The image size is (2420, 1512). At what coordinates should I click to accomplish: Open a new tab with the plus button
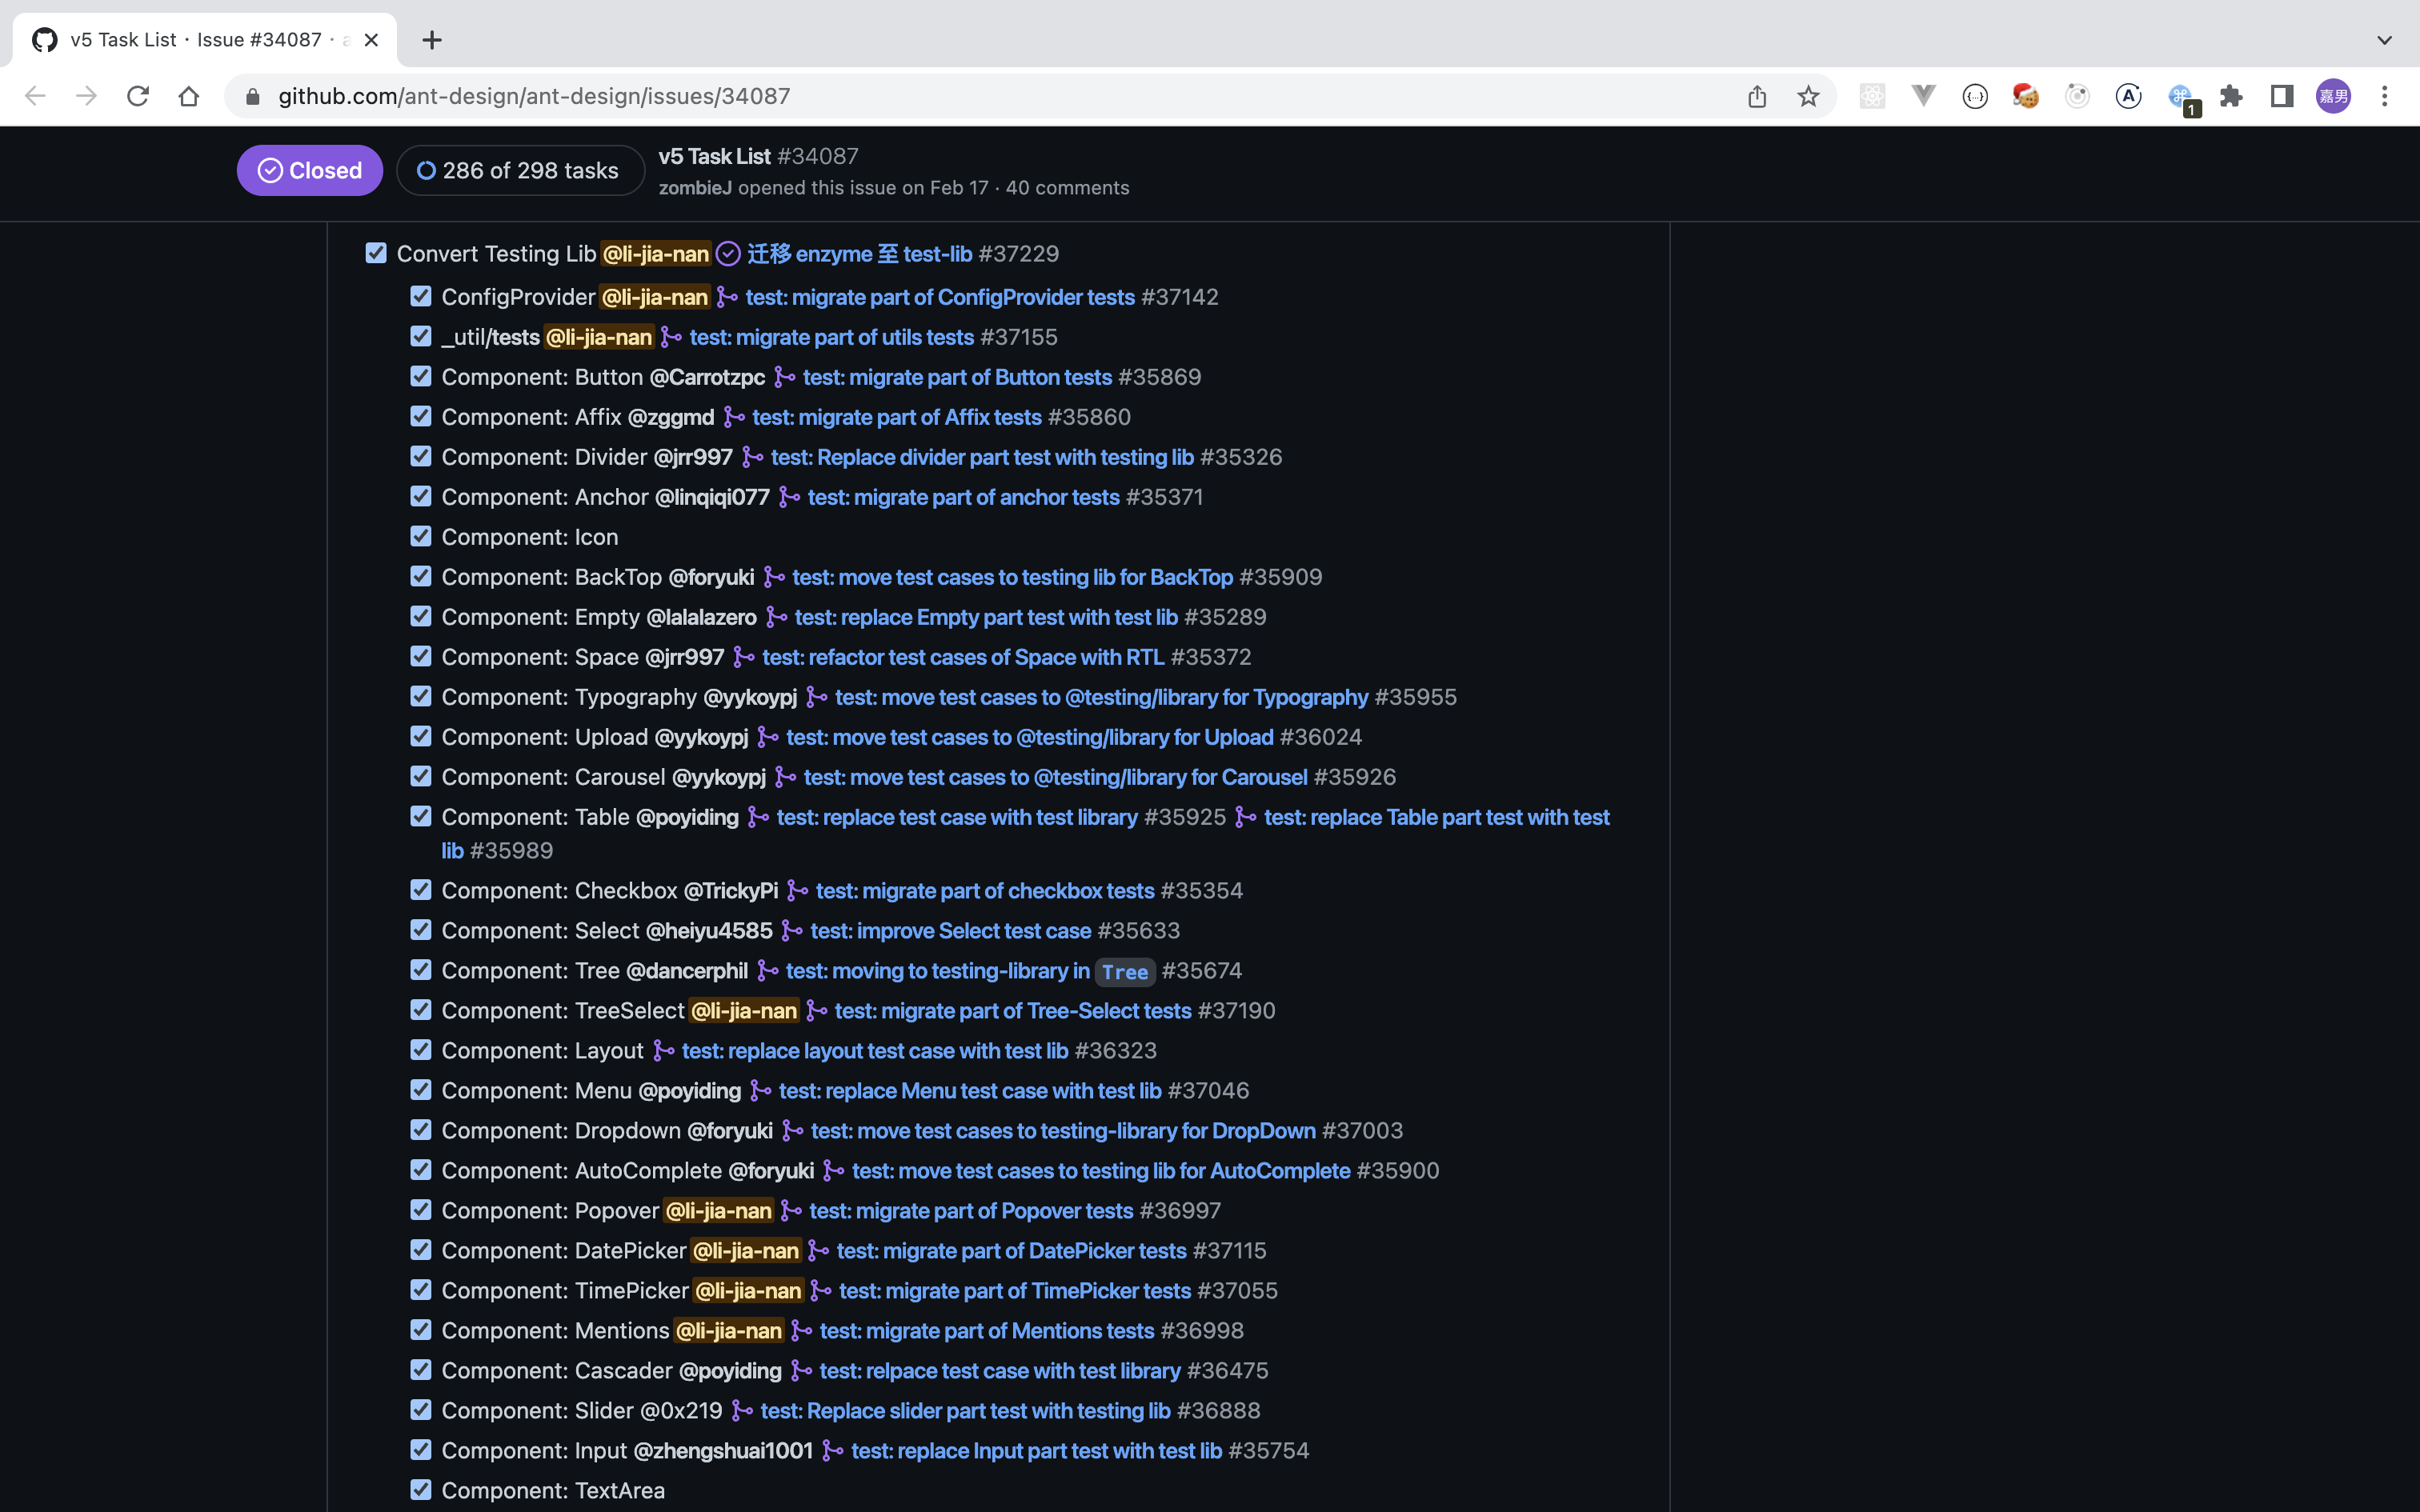coord(432,40)
